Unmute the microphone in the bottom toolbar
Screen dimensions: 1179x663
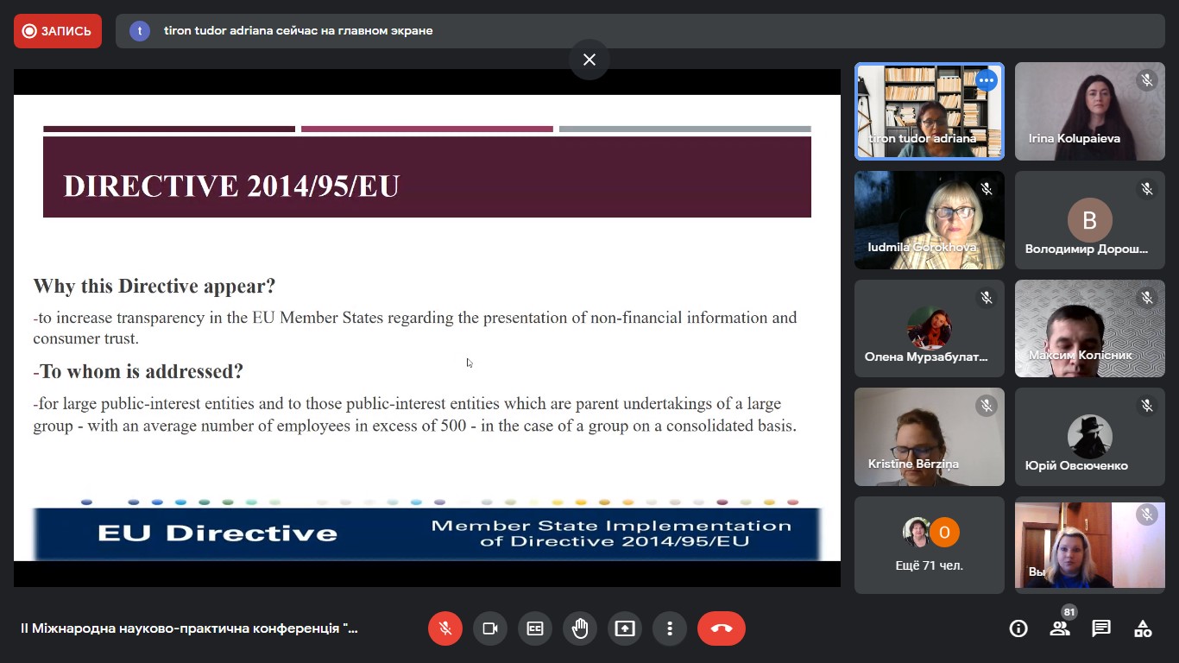445,628
